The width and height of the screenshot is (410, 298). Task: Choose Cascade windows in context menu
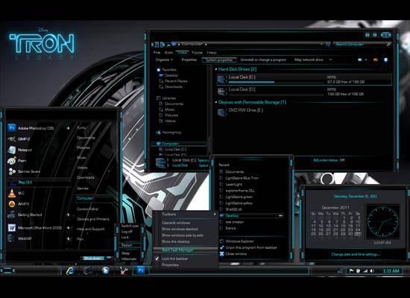pyautogui.click(x=176, y=223)
